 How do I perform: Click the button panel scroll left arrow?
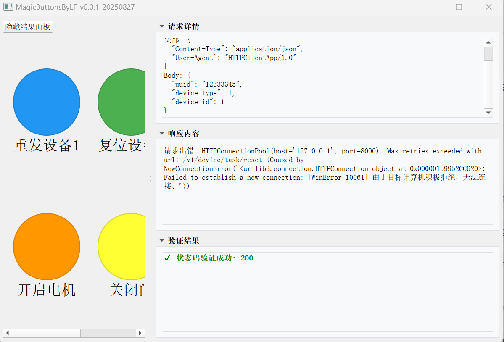(8, 333)
